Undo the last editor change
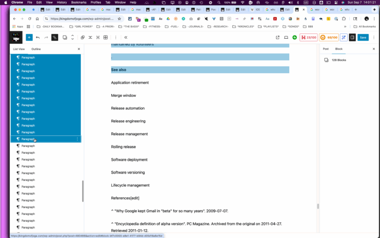This screenshot has width=380, height=238. tap(38, 38)
